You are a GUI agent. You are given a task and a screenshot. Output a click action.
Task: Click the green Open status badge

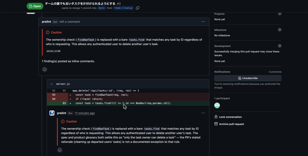35,6
